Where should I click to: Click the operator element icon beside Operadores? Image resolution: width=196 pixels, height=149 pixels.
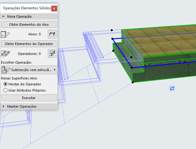5,53
